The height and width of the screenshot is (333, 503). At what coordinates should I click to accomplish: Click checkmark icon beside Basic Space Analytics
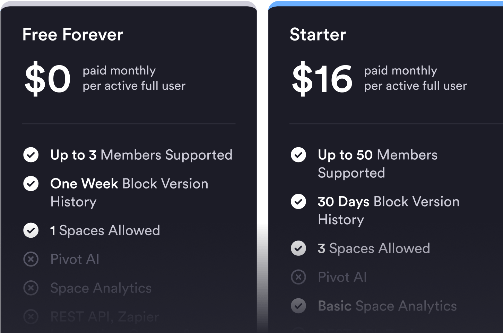click(x=298, y=306)
